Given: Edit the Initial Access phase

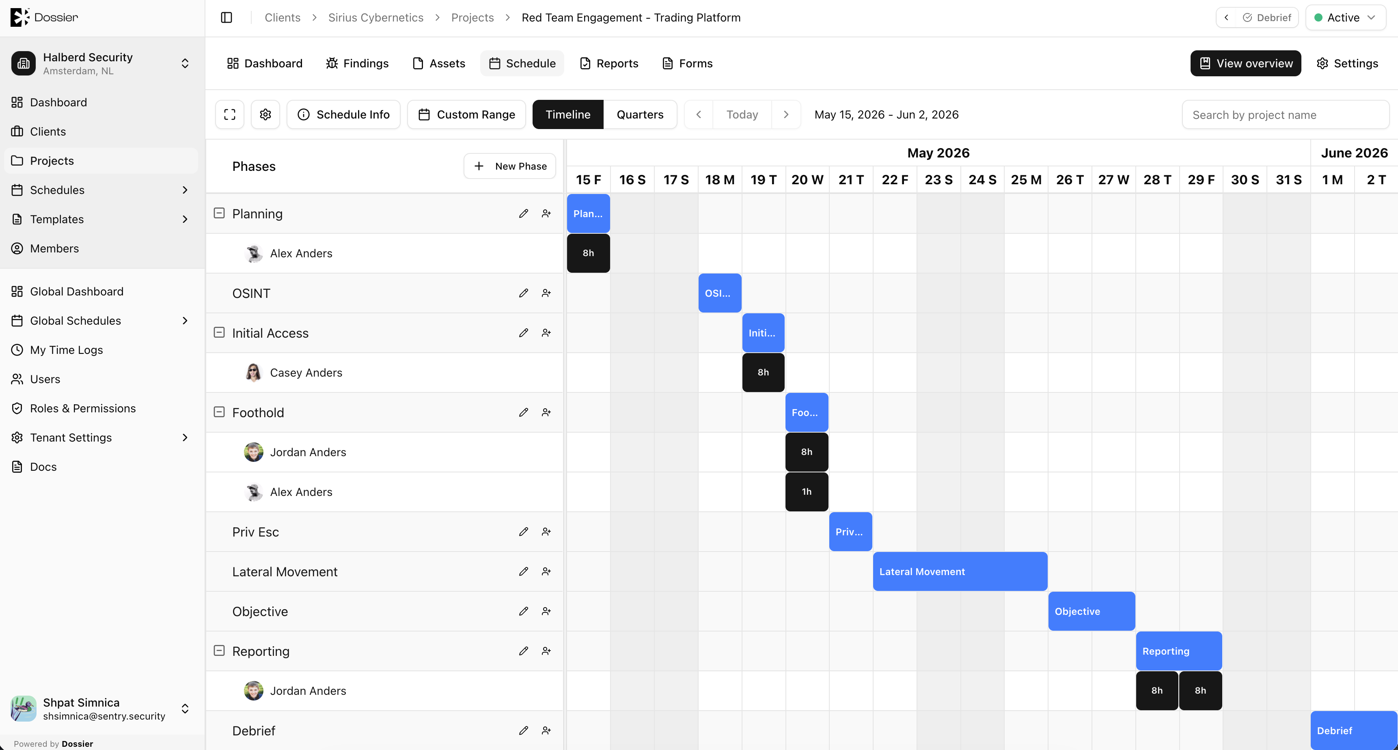Looking at the screenshot, I should click(x=523, y=333).
